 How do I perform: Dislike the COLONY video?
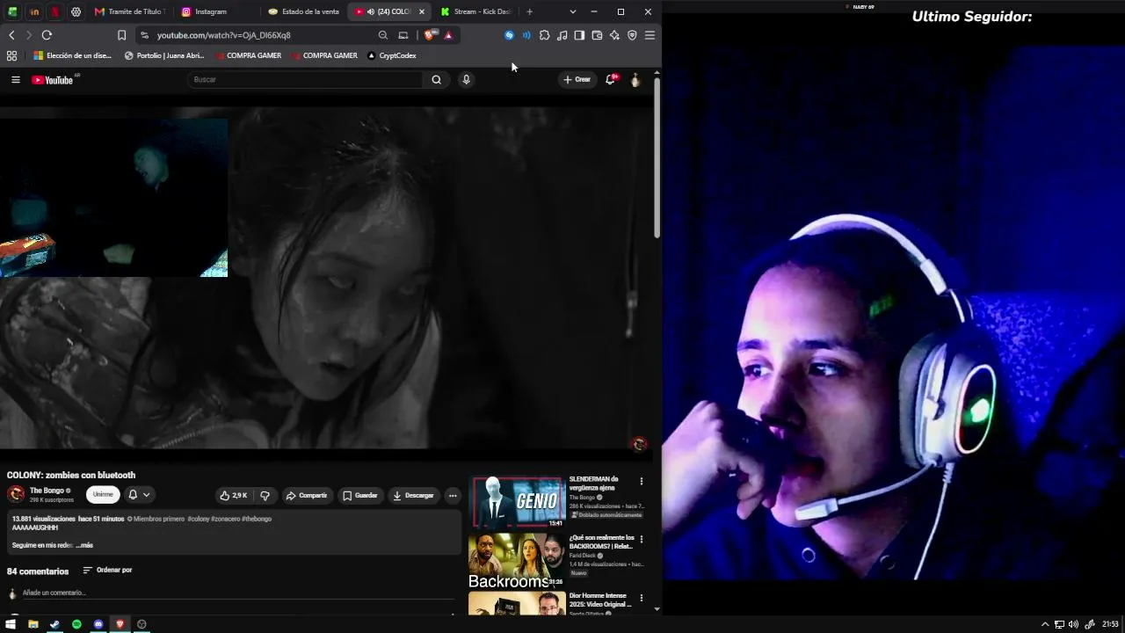[265, 496]
